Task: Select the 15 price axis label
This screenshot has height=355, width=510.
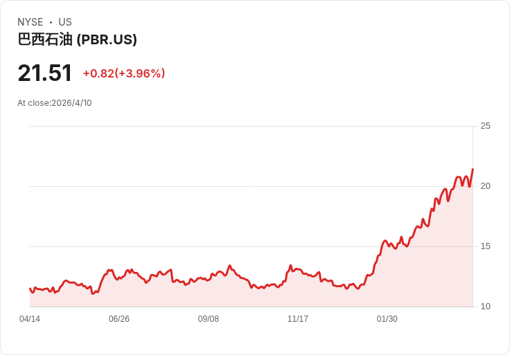Action: coord(485,246)
